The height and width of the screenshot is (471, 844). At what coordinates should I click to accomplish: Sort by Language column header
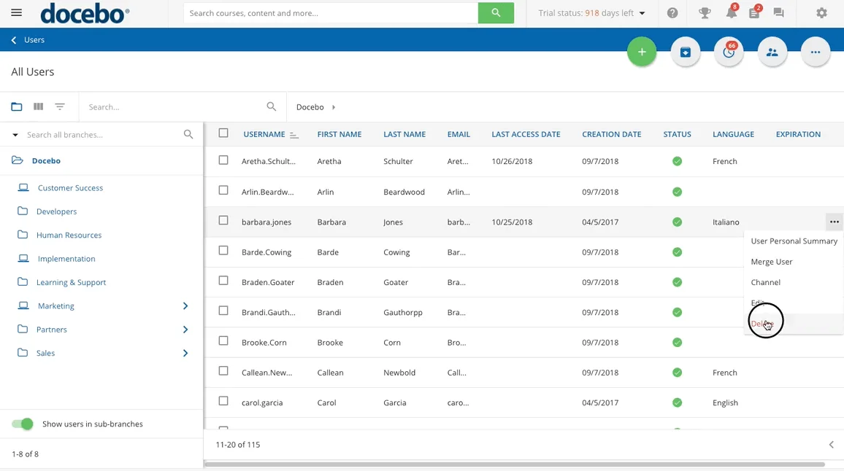[x=733, y=134]
